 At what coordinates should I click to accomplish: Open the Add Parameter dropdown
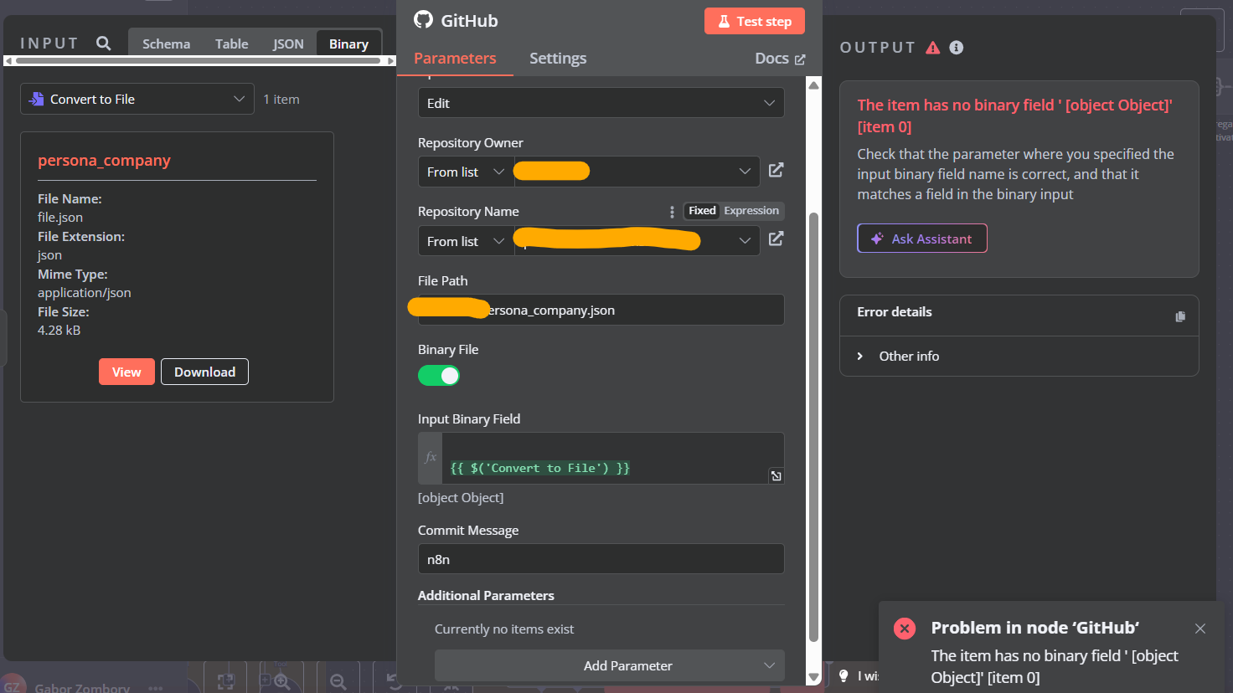[610, 665]
